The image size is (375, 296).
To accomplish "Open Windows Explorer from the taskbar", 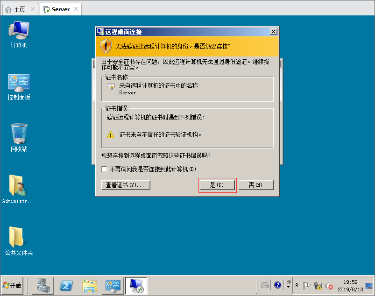I will click(90, 285).
